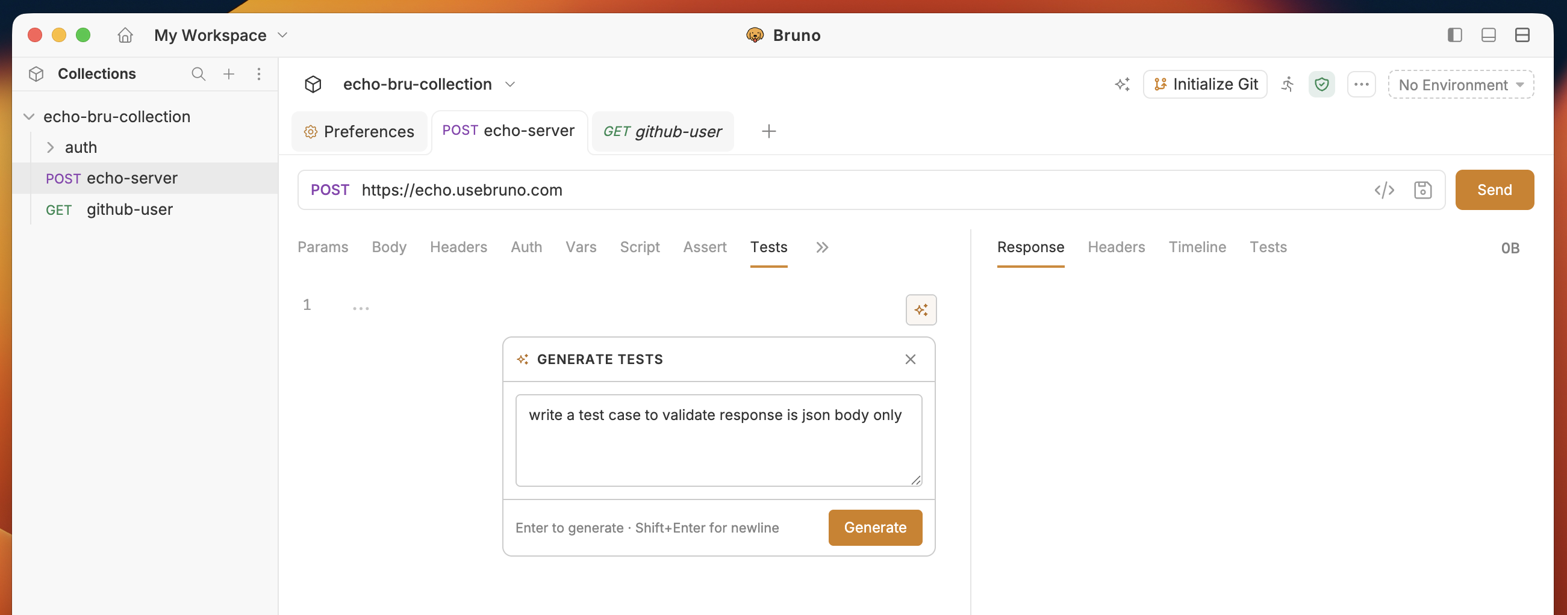The image size is (1567, 615).
Task: Switch to the POST echo-server tab
Action: [508, 131]
